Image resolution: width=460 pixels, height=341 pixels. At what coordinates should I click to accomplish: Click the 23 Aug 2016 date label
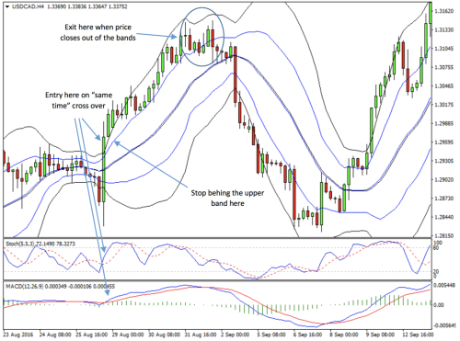19,335
